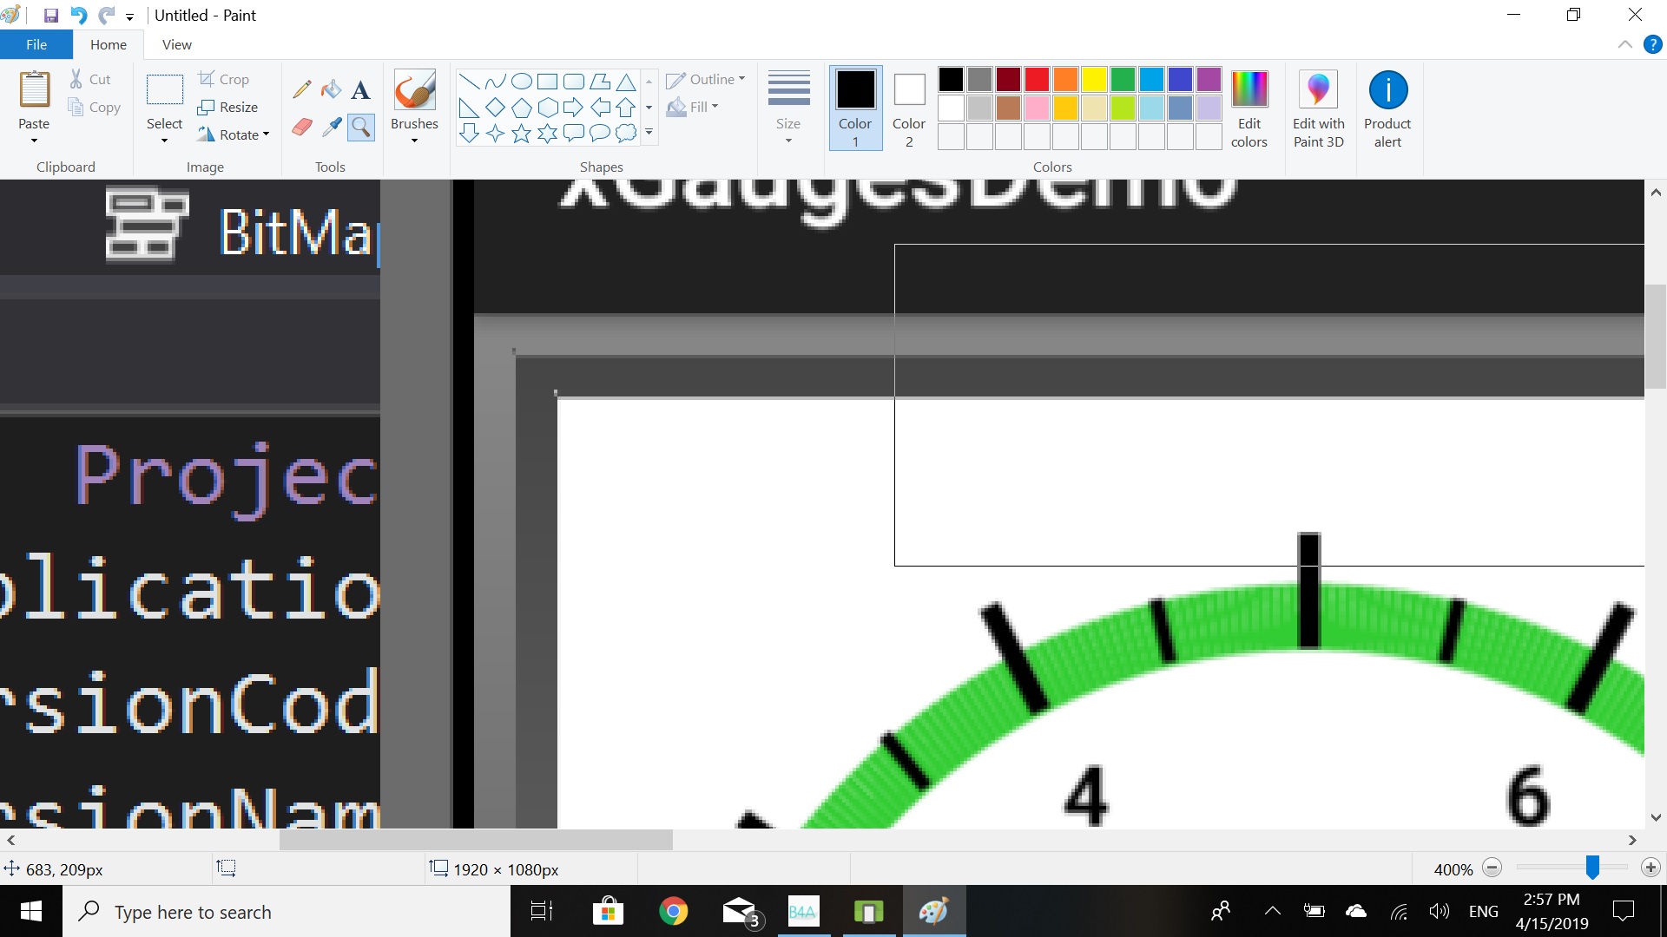Select the Eraser tool
The height and width of the screenshot is (937, 1667).
click(x=302, y=128)
